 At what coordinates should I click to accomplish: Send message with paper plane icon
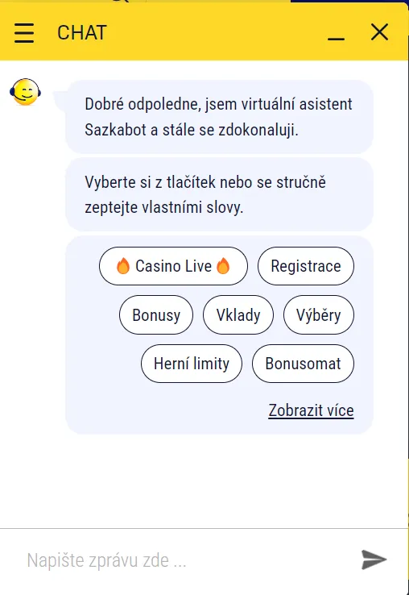click(374, 560)
